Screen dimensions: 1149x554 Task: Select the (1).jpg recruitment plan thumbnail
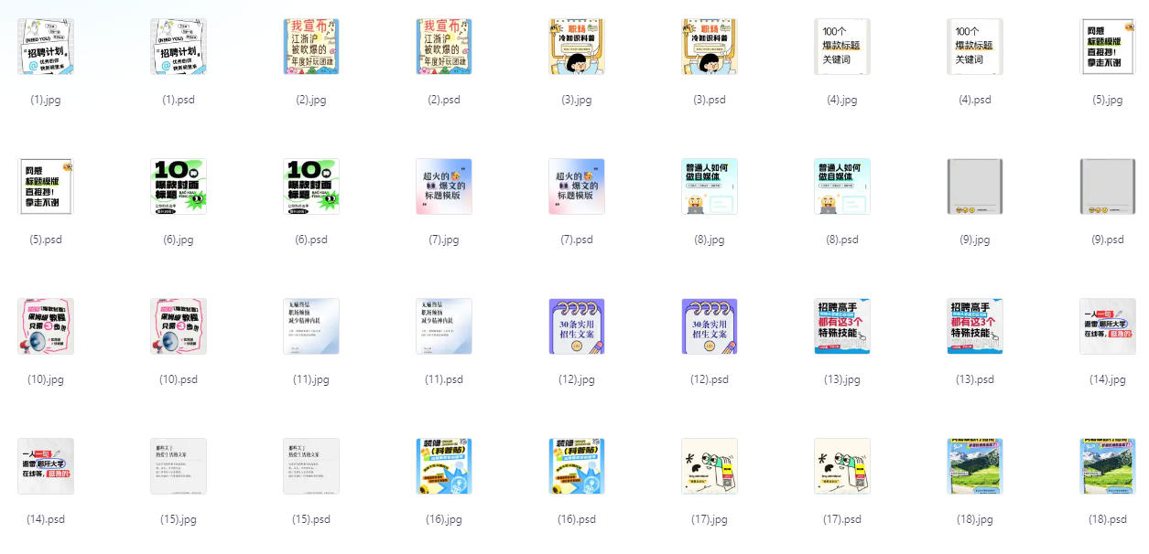(46, 47)
